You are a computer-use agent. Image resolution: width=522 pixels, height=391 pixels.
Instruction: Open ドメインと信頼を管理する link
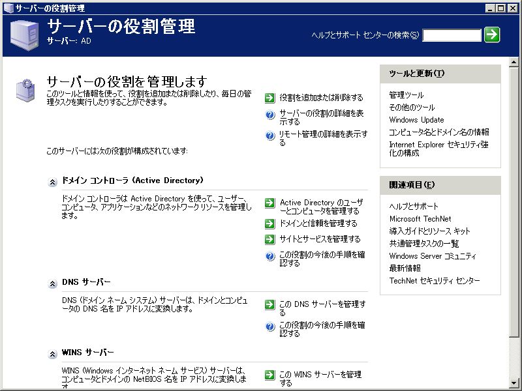pos(318,224)
